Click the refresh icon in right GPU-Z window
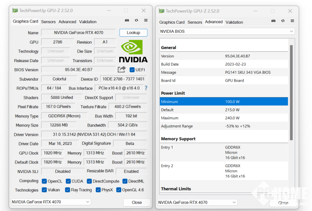This screenshot has width=312, height=211. [283, 21]
